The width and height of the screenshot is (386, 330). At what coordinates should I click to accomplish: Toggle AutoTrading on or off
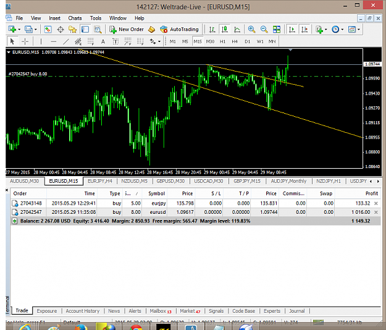[x=179, y=29]
